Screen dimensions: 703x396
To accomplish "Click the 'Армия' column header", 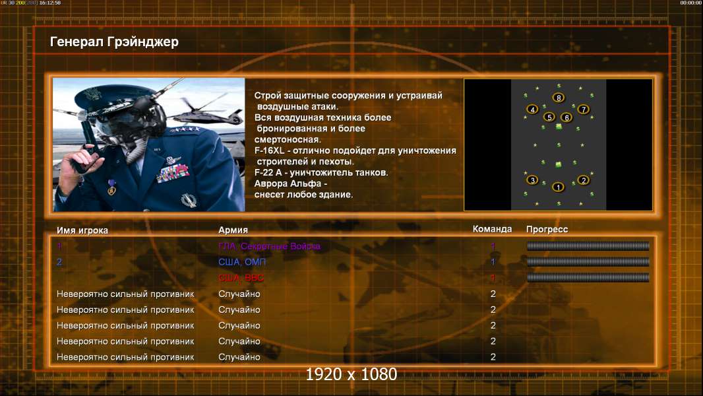I will (x=233, y=230).
